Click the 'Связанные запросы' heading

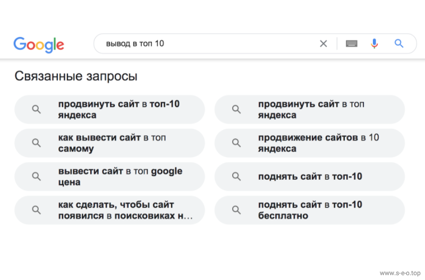(x=76, y=76)
